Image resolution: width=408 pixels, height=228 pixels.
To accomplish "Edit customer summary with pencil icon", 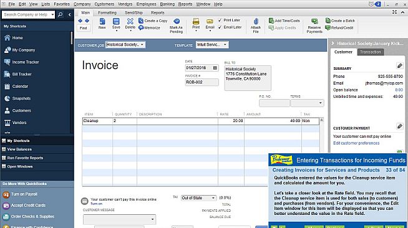I will tap(400, 65).
